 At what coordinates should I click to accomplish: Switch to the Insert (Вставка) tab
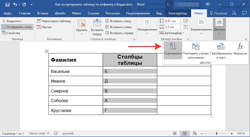tap(42, 13)
